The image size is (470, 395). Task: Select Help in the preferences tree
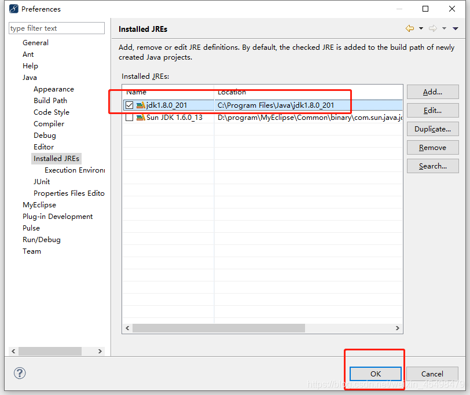coord(30,65)
